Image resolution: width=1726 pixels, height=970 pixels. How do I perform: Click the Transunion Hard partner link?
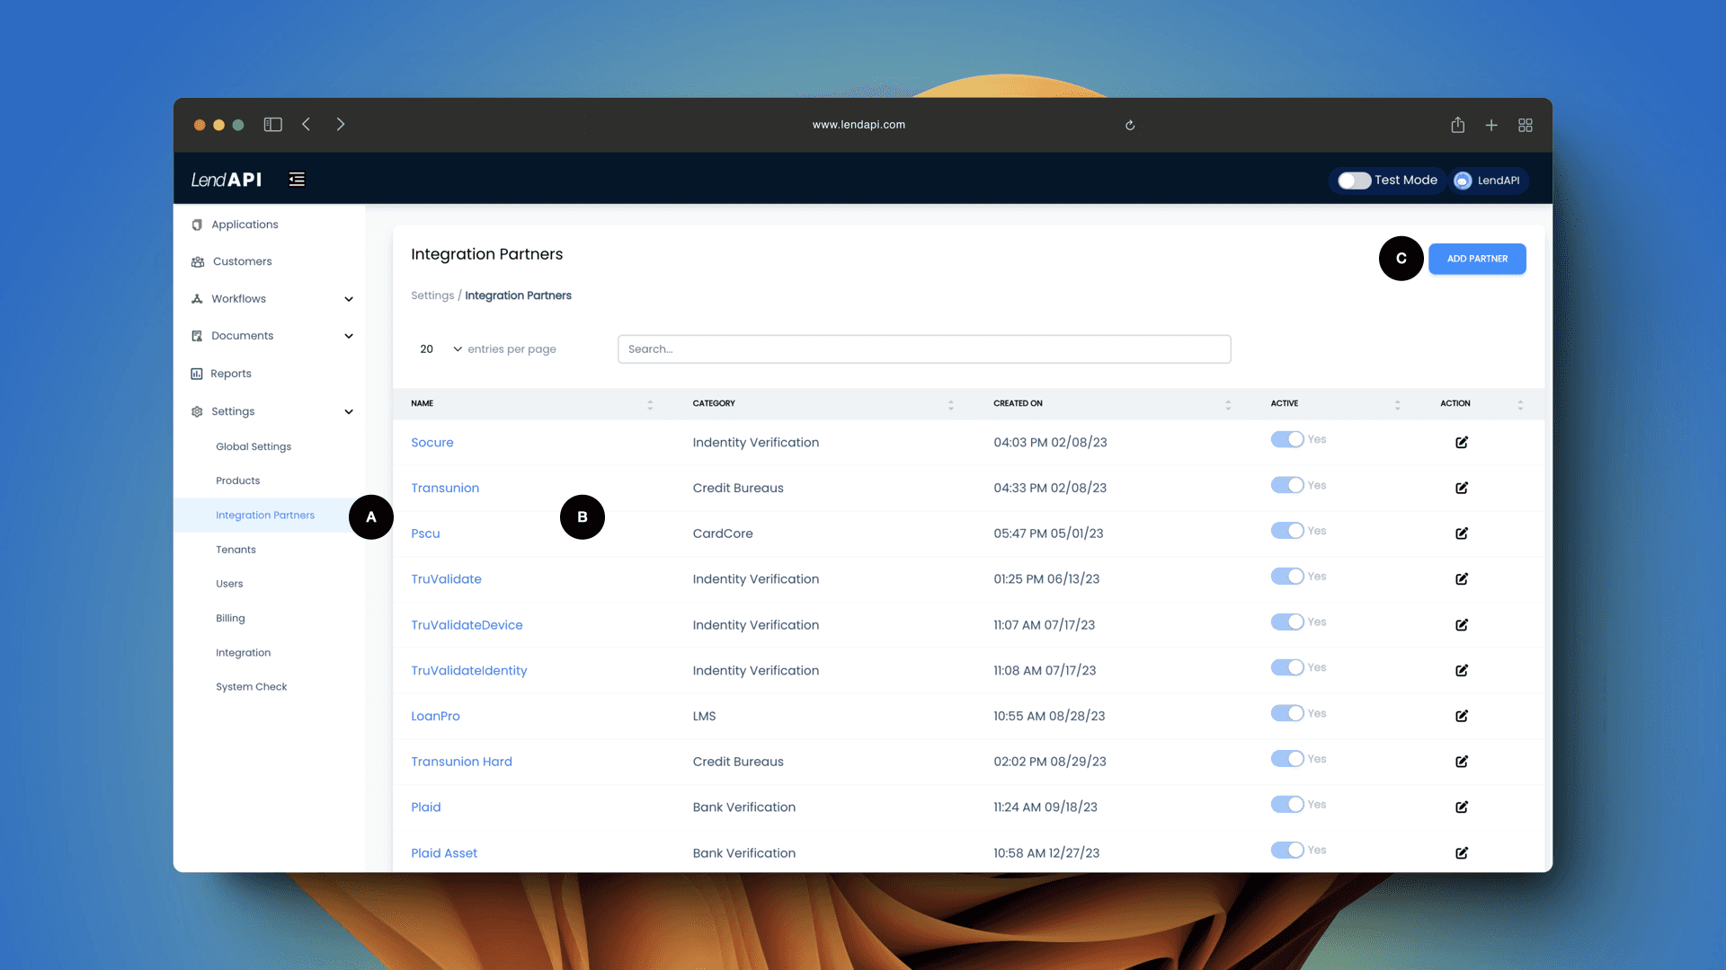coord(461,762)
